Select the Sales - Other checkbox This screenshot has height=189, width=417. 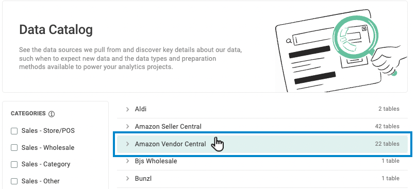(14, 181)
